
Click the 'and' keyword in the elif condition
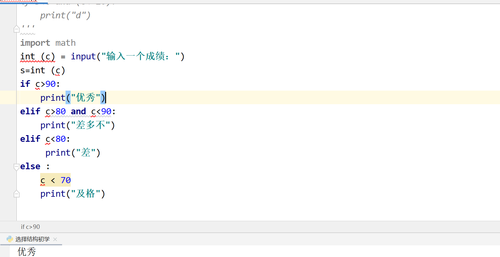(78, 111)
